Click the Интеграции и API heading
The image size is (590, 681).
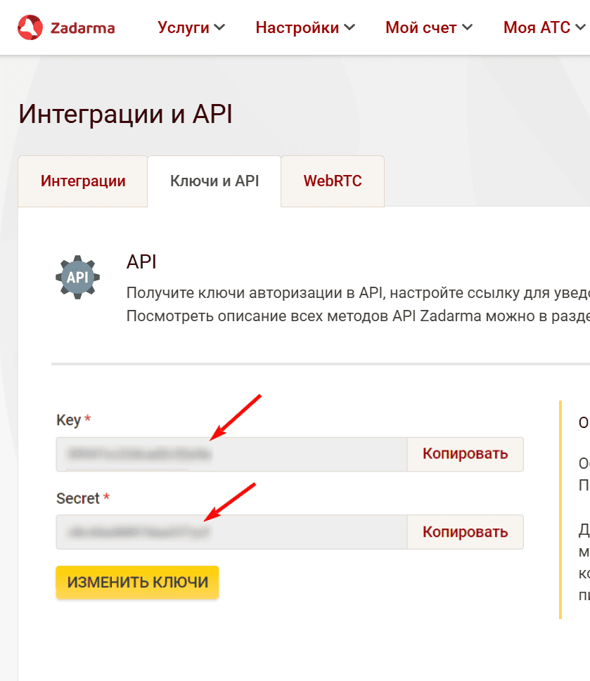point(126,115)
